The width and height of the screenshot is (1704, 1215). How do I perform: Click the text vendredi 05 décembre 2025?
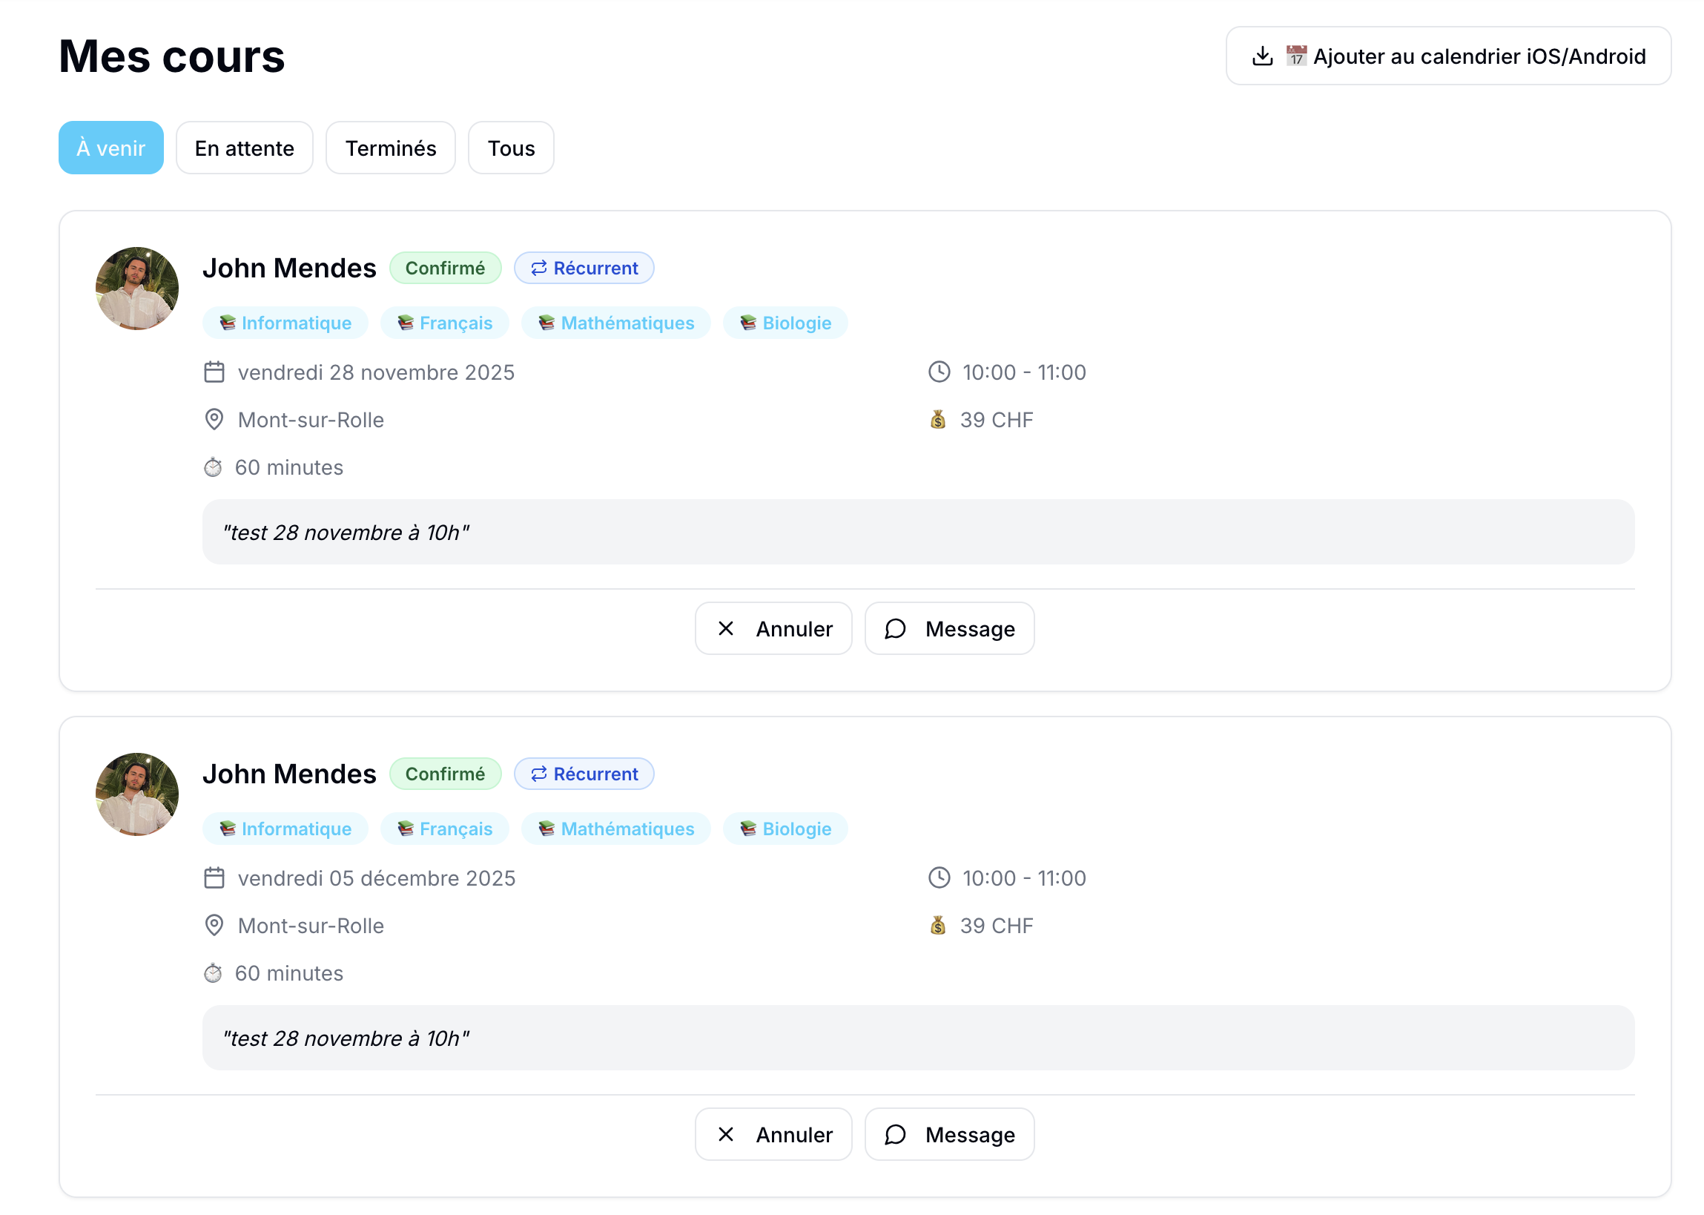click(x=377, y=878)
